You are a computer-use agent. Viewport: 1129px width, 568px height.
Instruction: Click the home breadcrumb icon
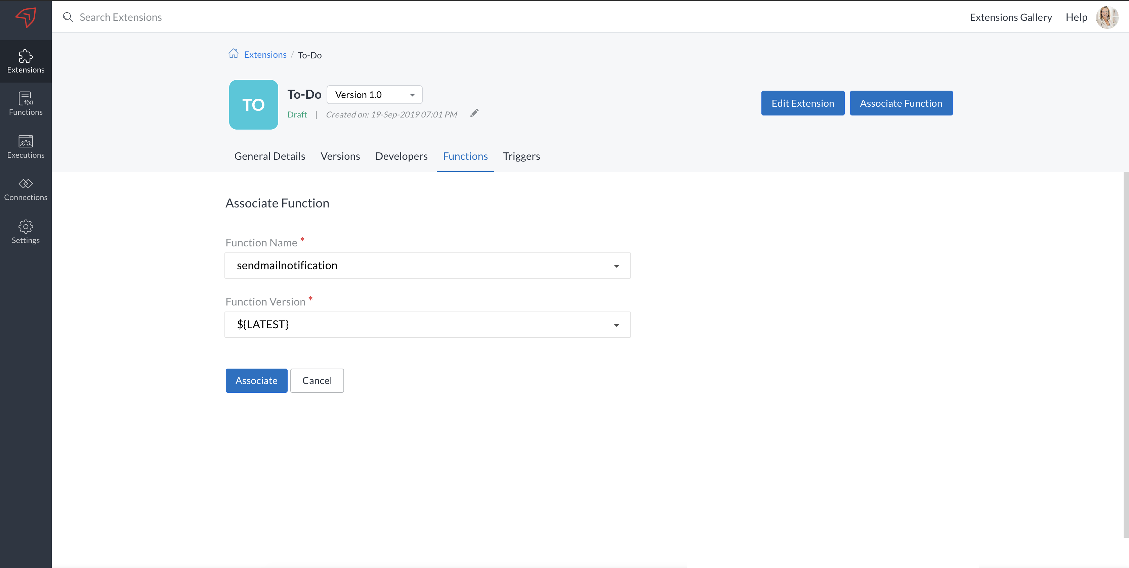tap(233, 54)
